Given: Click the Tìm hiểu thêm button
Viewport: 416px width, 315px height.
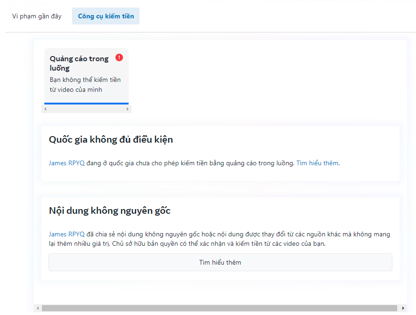Looking at the screenshot, I should [x=220, y=262].
